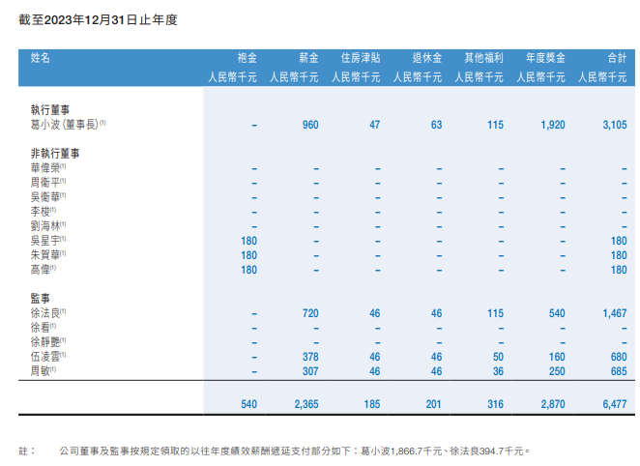Image resolution: width=640 pixels, height=466 pixels.
Task: Click 葛小波's total 3,105
Action: 615,125
